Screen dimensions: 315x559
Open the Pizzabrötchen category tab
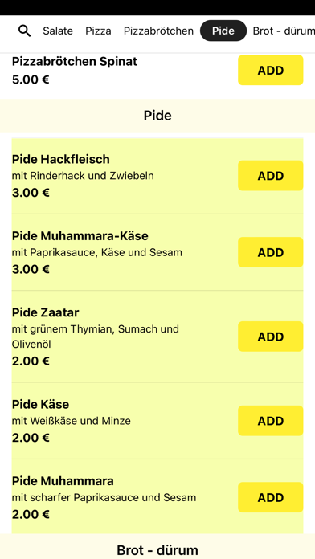158,31
